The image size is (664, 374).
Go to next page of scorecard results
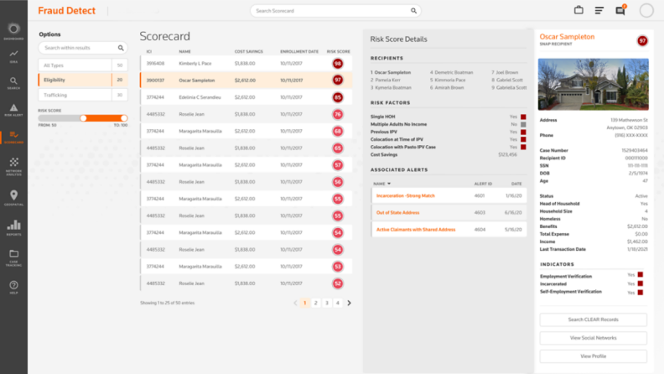click(x=350, y=303)
